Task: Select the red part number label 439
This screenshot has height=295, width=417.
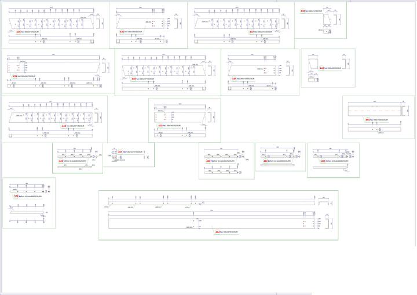Action: coord(15,77)
